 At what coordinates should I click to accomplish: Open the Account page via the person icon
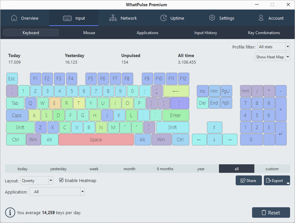[261, 18]
